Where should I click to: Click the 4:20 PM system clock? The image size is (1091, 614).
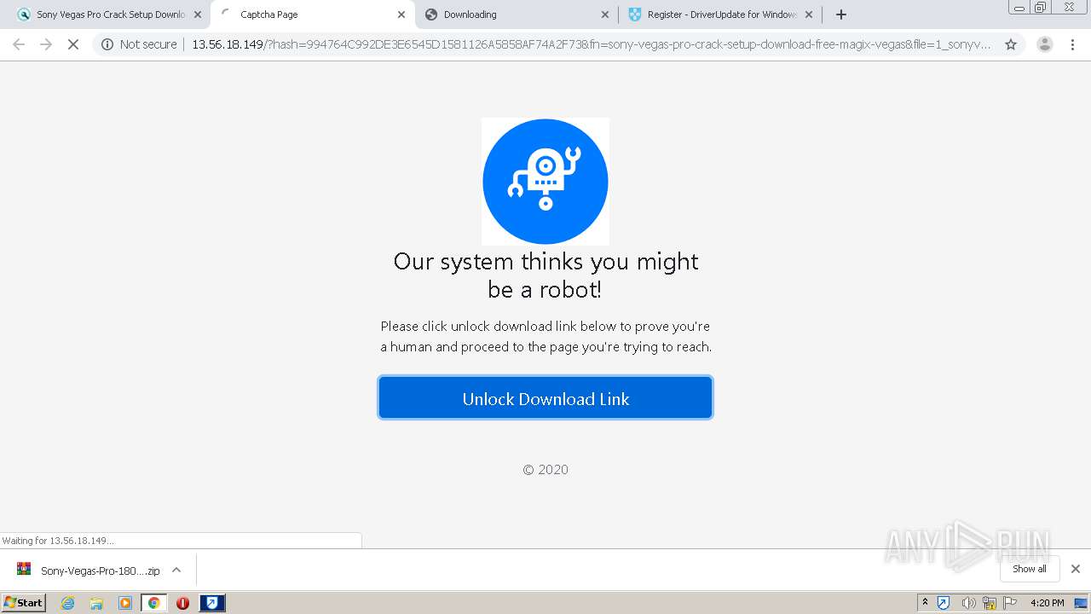click(x=1048, y=603)
